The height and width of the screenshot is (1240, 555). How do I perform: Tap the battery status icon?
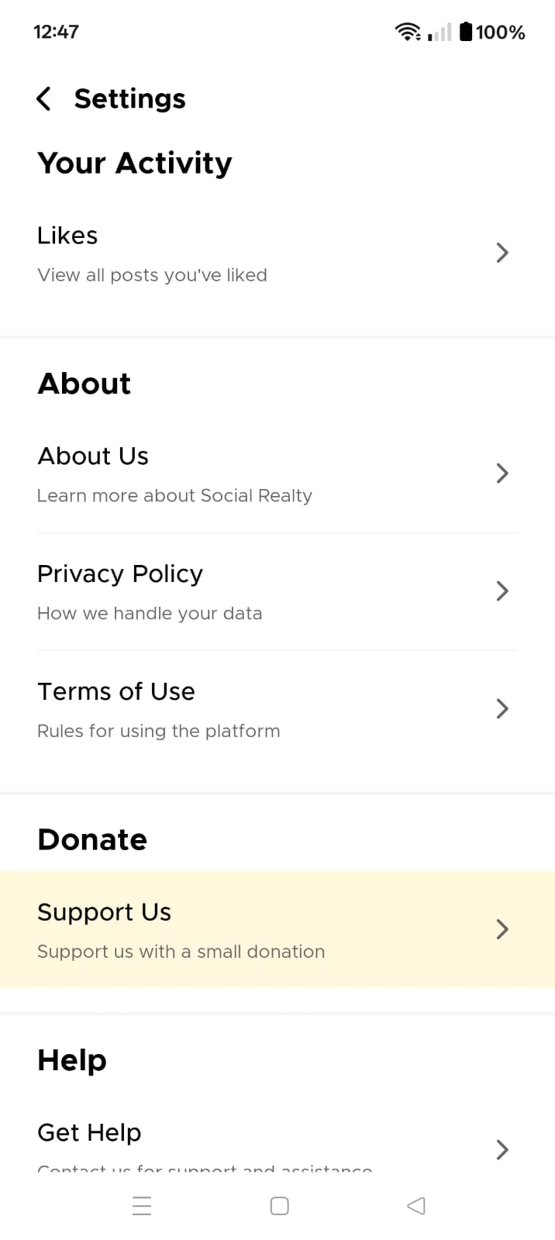coord(466,32)
